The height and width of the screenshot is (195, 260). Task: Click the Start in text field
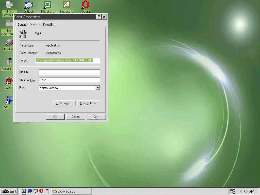[x=69, y=72]
